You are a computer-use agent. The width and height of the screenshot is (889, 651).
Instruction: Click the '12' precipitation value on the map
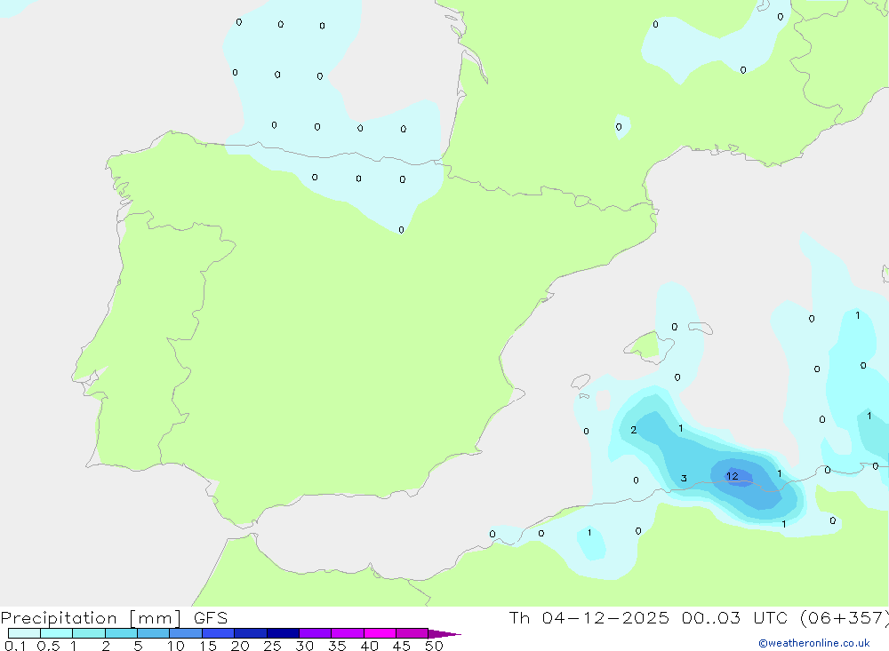pos(733,477)
